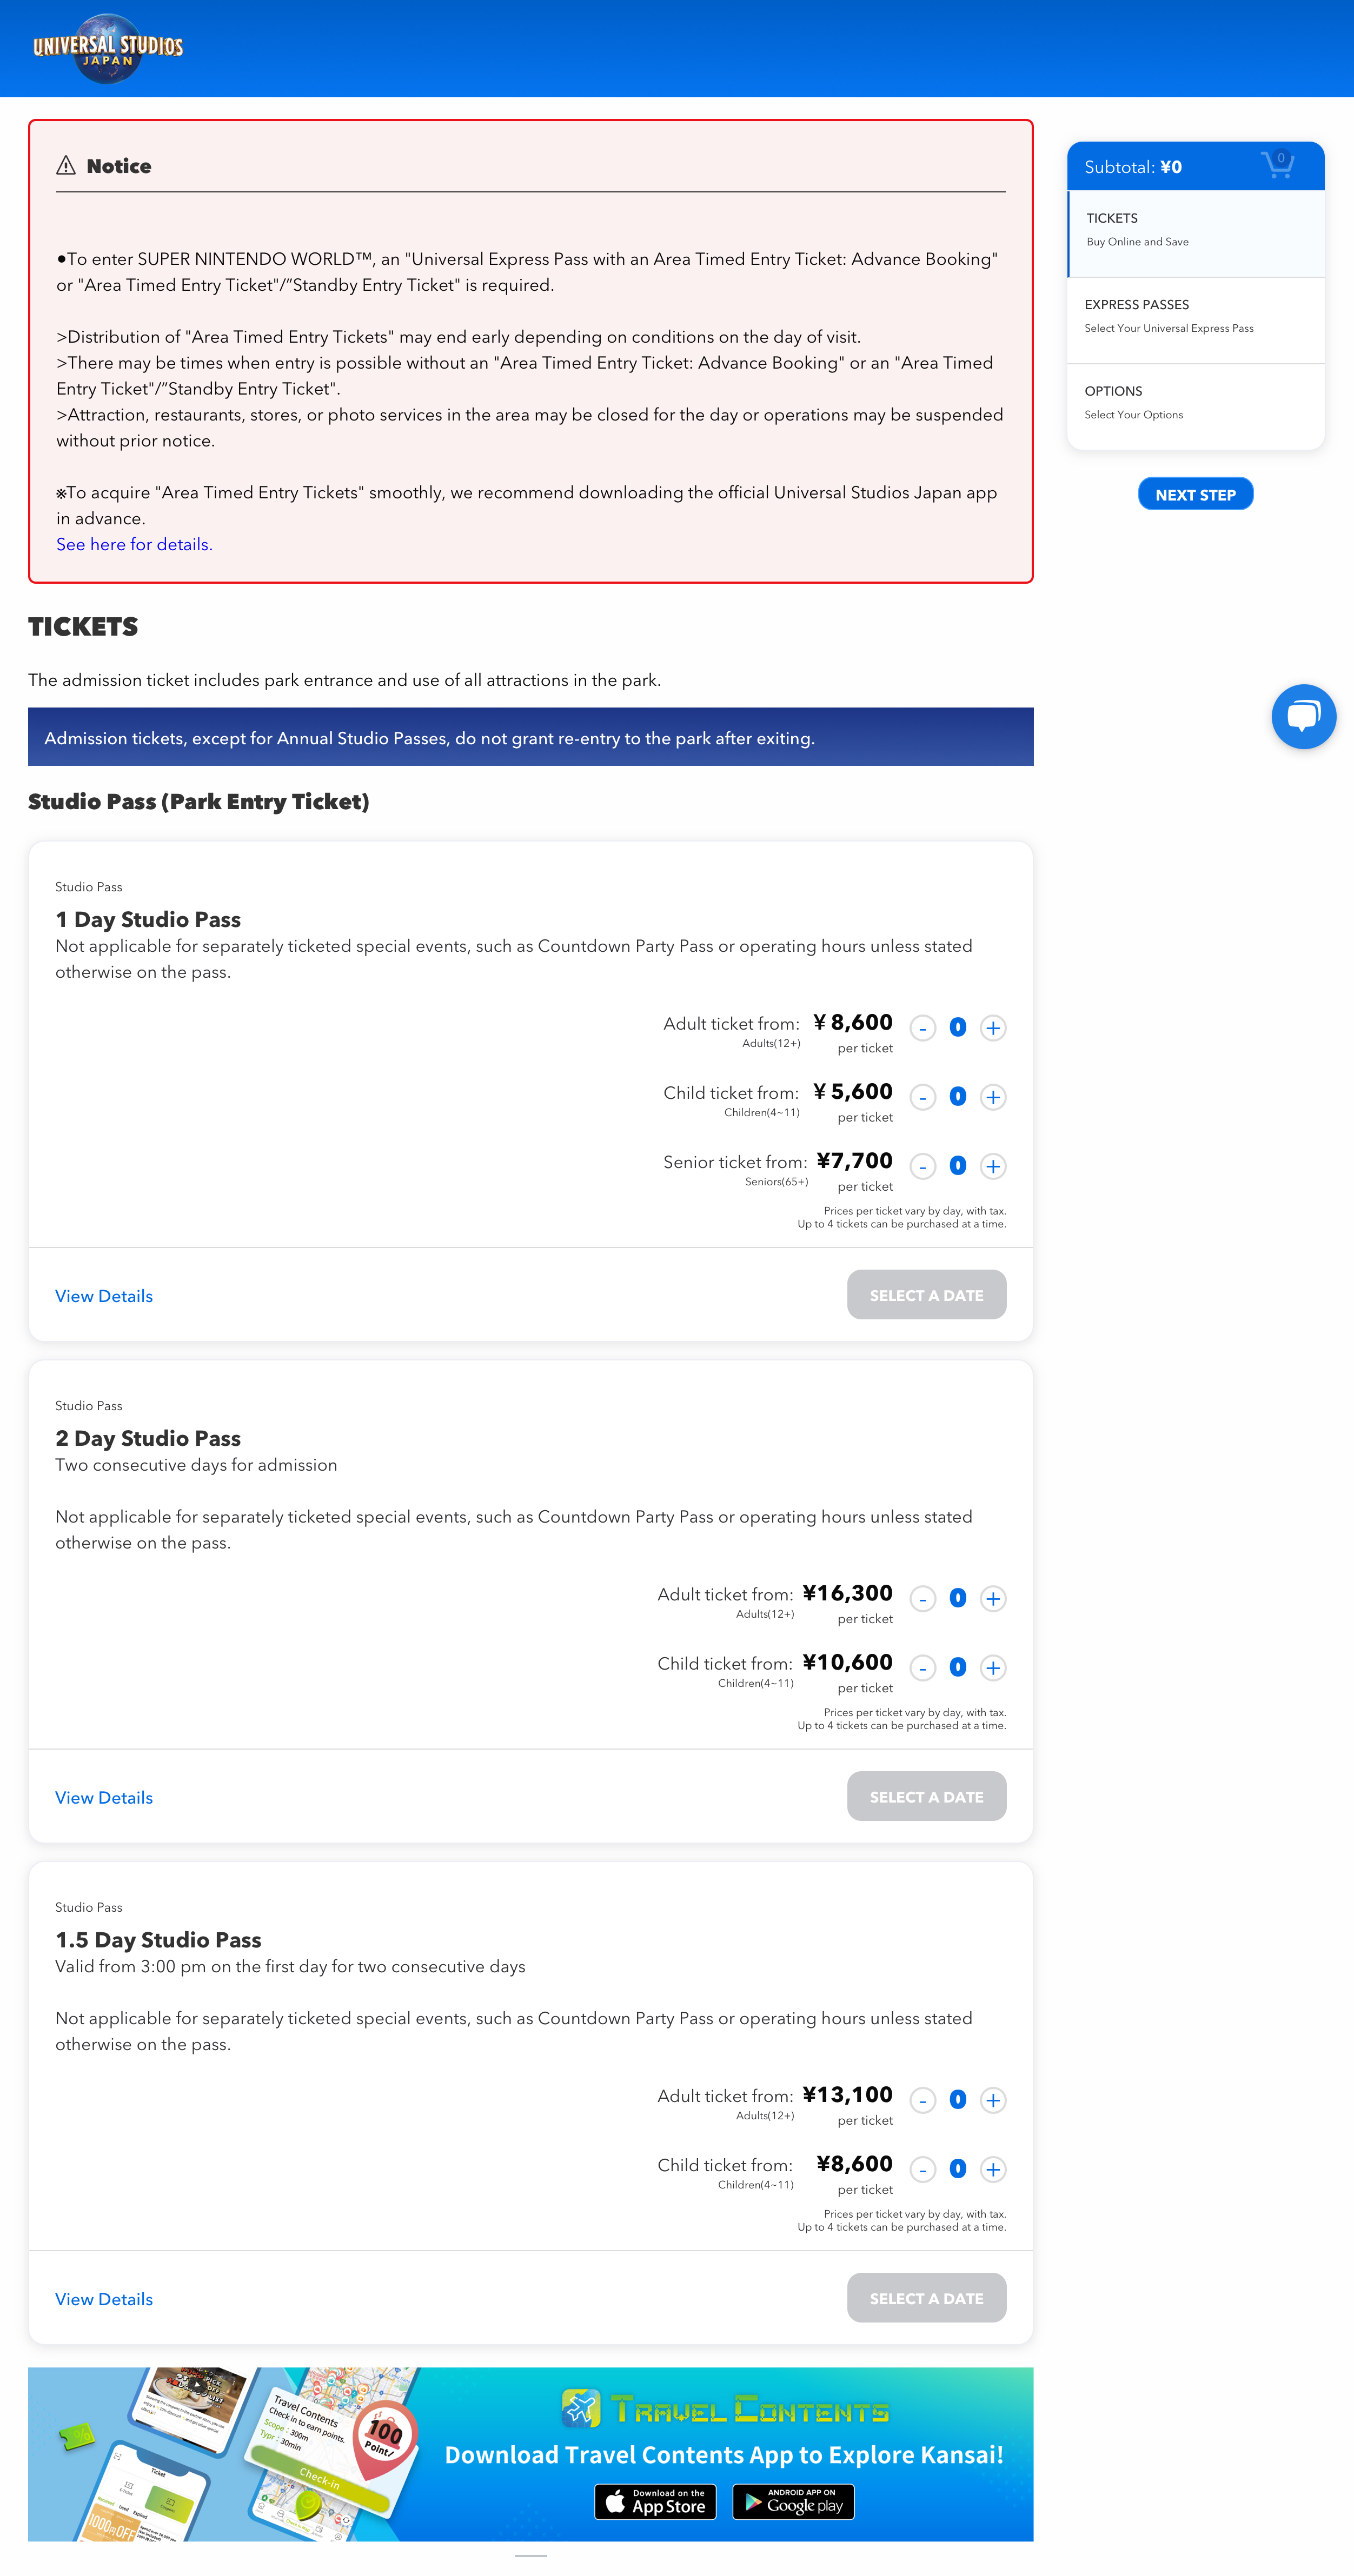Click the ¥10,600 child price
The image size is (1354, 2576).
pos(848,1662)
